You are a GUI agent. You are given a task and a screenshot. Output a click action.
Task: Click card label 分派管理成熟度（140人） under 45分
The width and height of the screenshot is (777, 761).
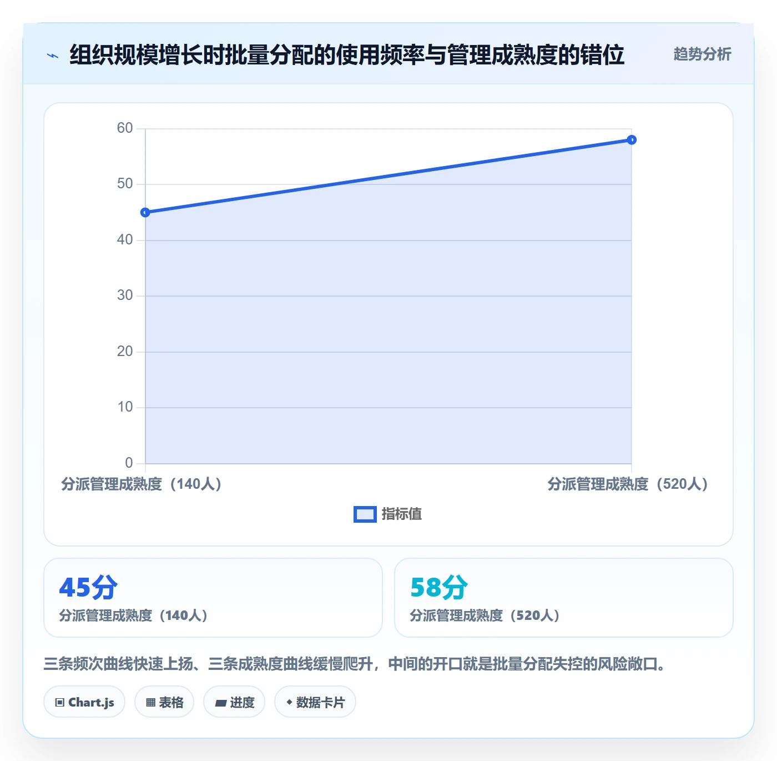(133, 615)
